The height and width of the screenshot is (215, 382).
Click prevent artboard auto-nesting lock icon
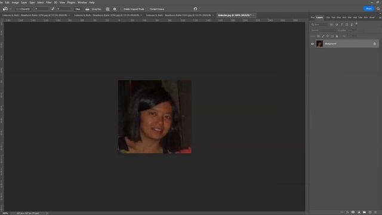[x=332, y=36]
